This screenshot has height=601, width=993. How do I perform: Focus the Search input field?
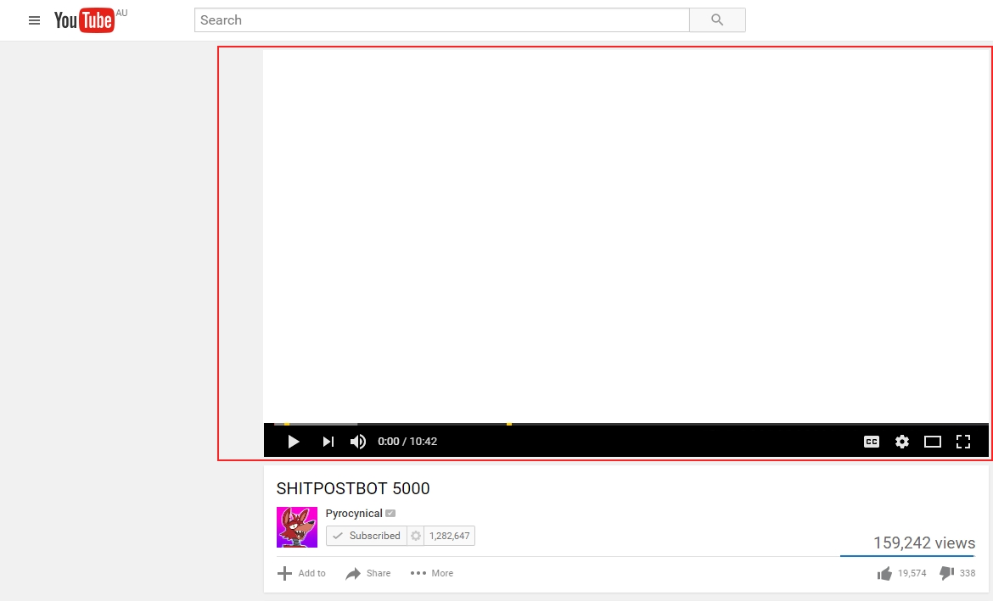tap(442, 20)
